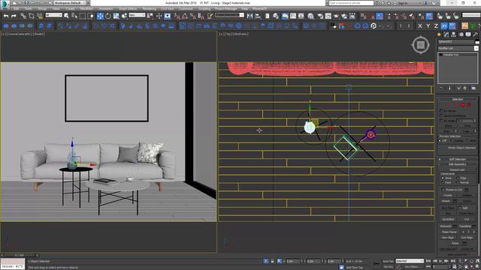Click the Lock Selection icon in status bar
The width and height of the screenshot is (481, 270).
pos(272,261)
